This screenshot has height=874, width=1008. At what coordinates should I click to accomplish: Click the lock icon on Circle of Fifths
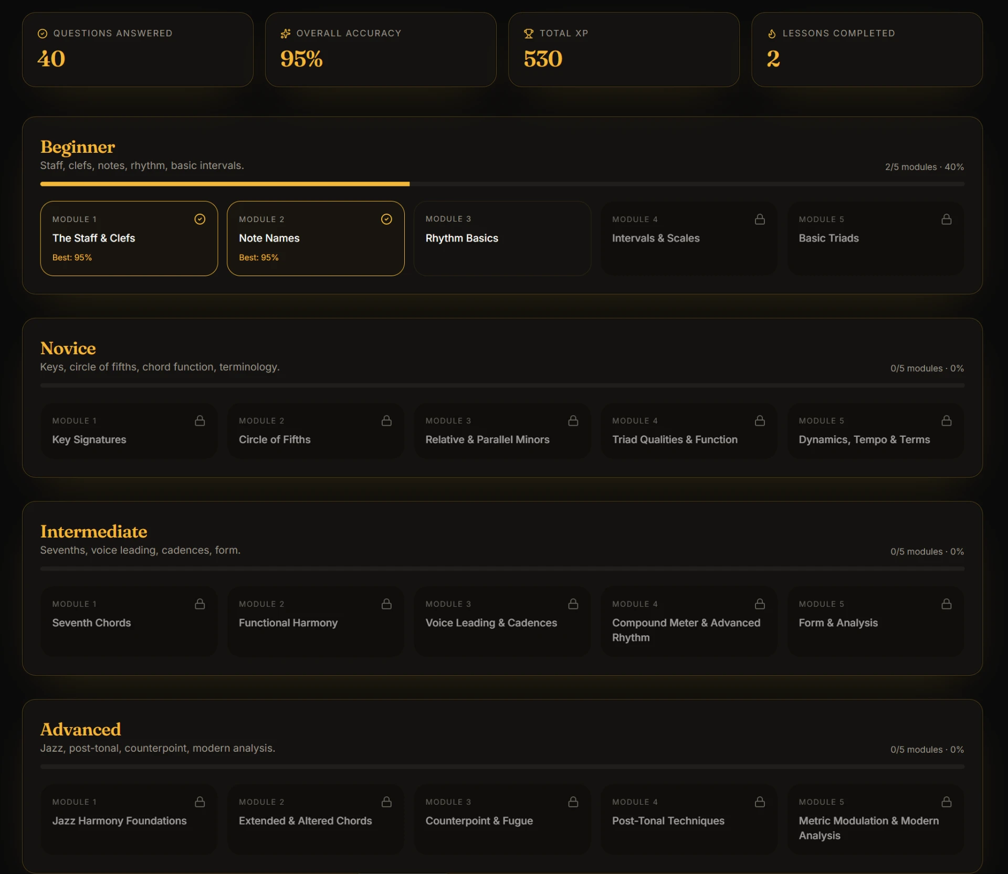pyautogui.click(x=386, y=420)
